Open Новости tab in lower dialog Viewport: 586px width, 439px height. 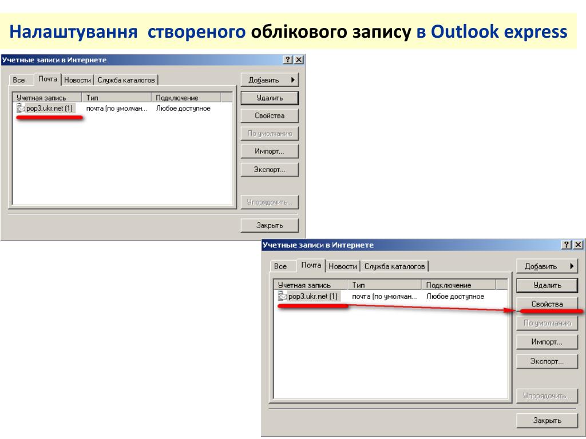343,266
